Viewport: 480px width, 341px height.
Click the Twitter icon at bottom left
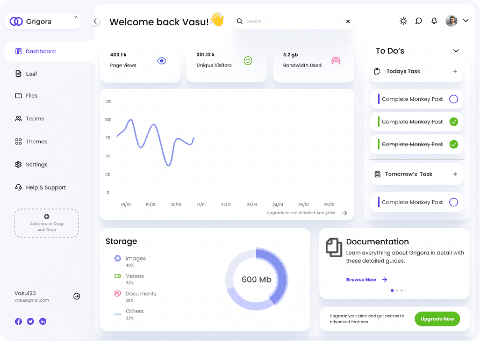(x=30, y=321)
